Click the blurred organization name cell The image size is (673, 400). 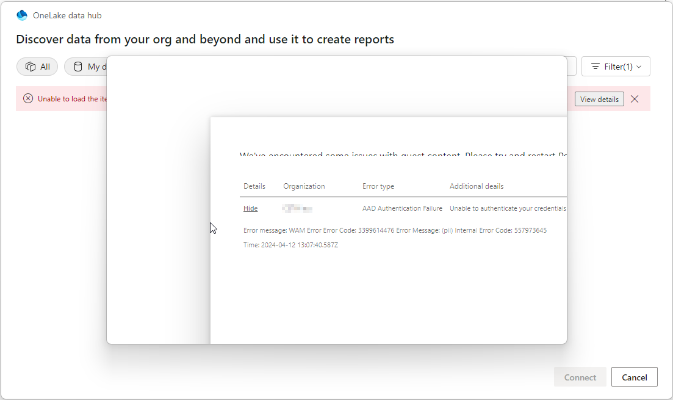coord(297,209)
